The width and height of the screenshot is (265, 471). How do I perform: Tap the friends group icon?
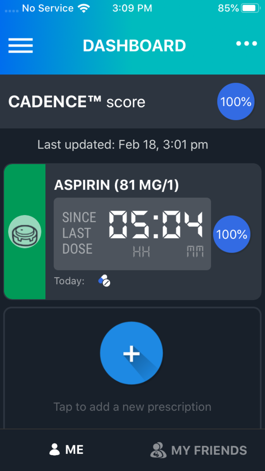[158, 450]
